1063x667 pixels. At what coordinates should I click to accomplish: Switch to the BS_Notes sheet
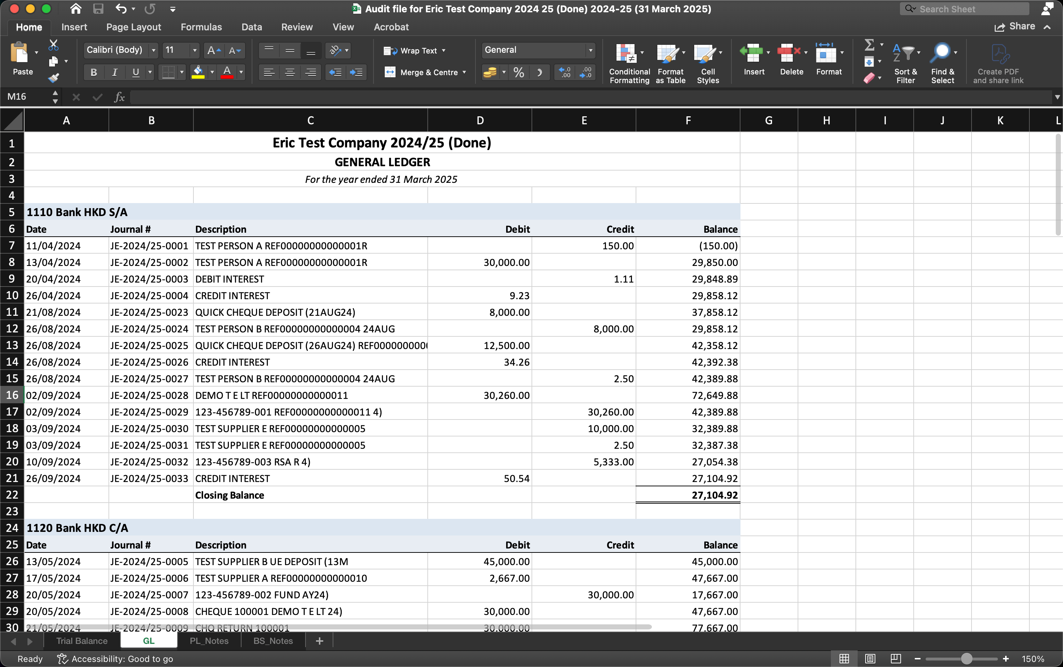[273, 641]
